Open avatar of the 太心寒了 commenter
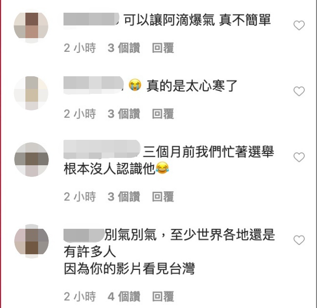This screenshot has height=308, width=317. point(31,93)
